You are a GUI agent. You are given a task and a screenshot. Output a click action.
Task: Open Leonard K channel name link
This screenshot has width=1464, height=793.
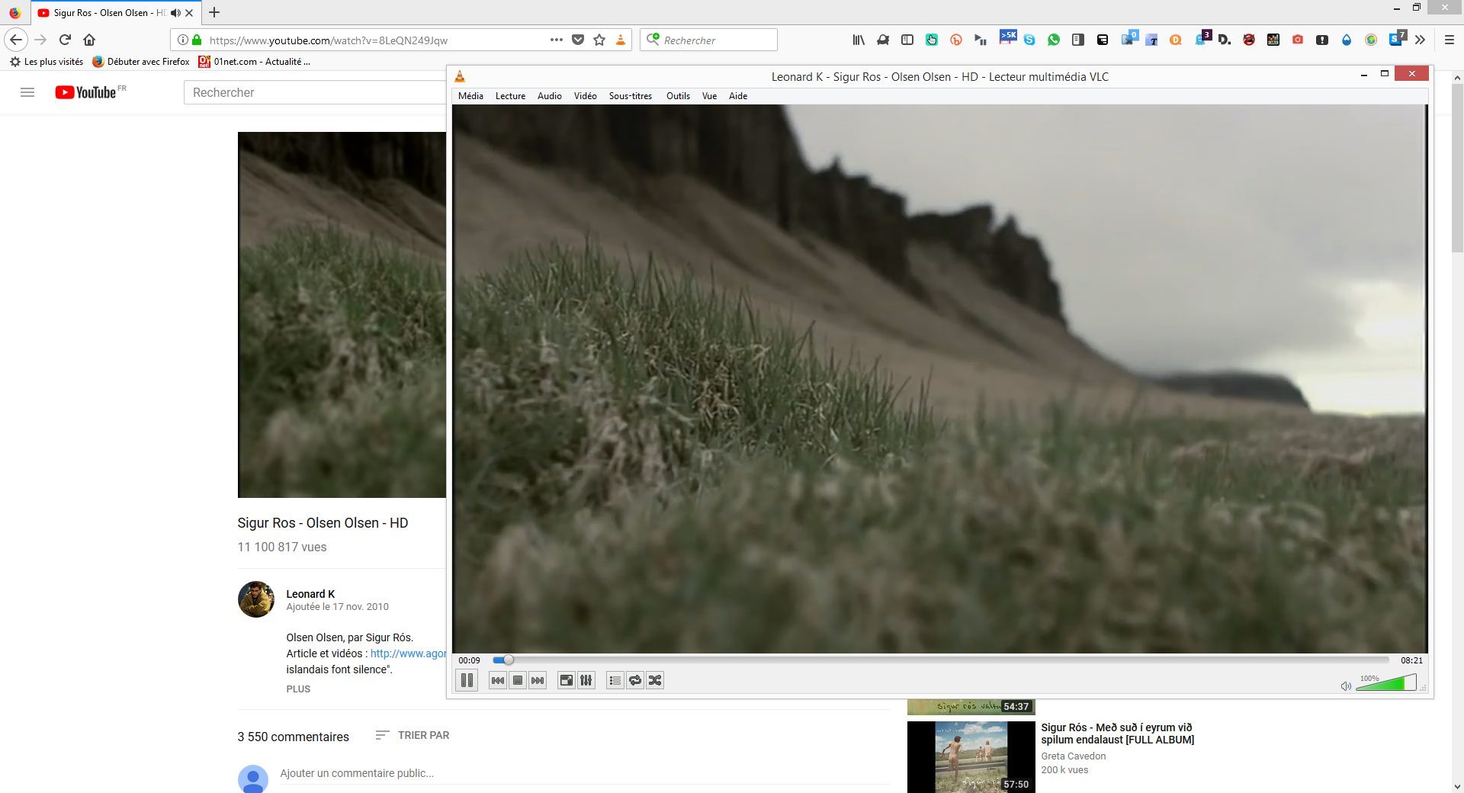310,594
